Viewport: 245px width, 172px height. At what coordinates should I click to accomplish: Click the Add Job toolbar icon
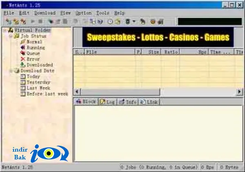coord(8,22)
